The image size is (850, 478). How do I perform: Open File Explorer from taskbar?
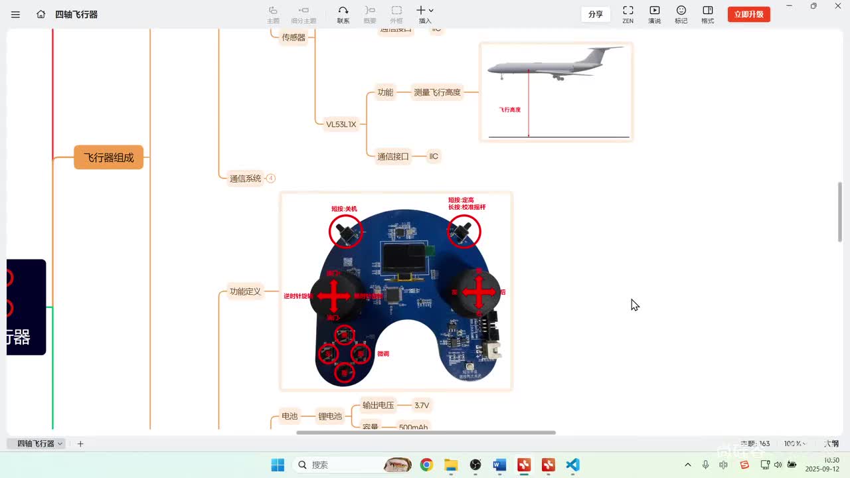tap(451, 465)
